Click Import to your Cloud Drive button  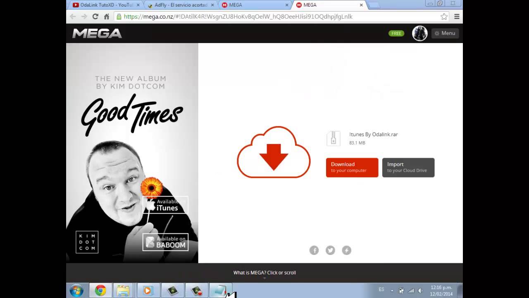[408, 167]
